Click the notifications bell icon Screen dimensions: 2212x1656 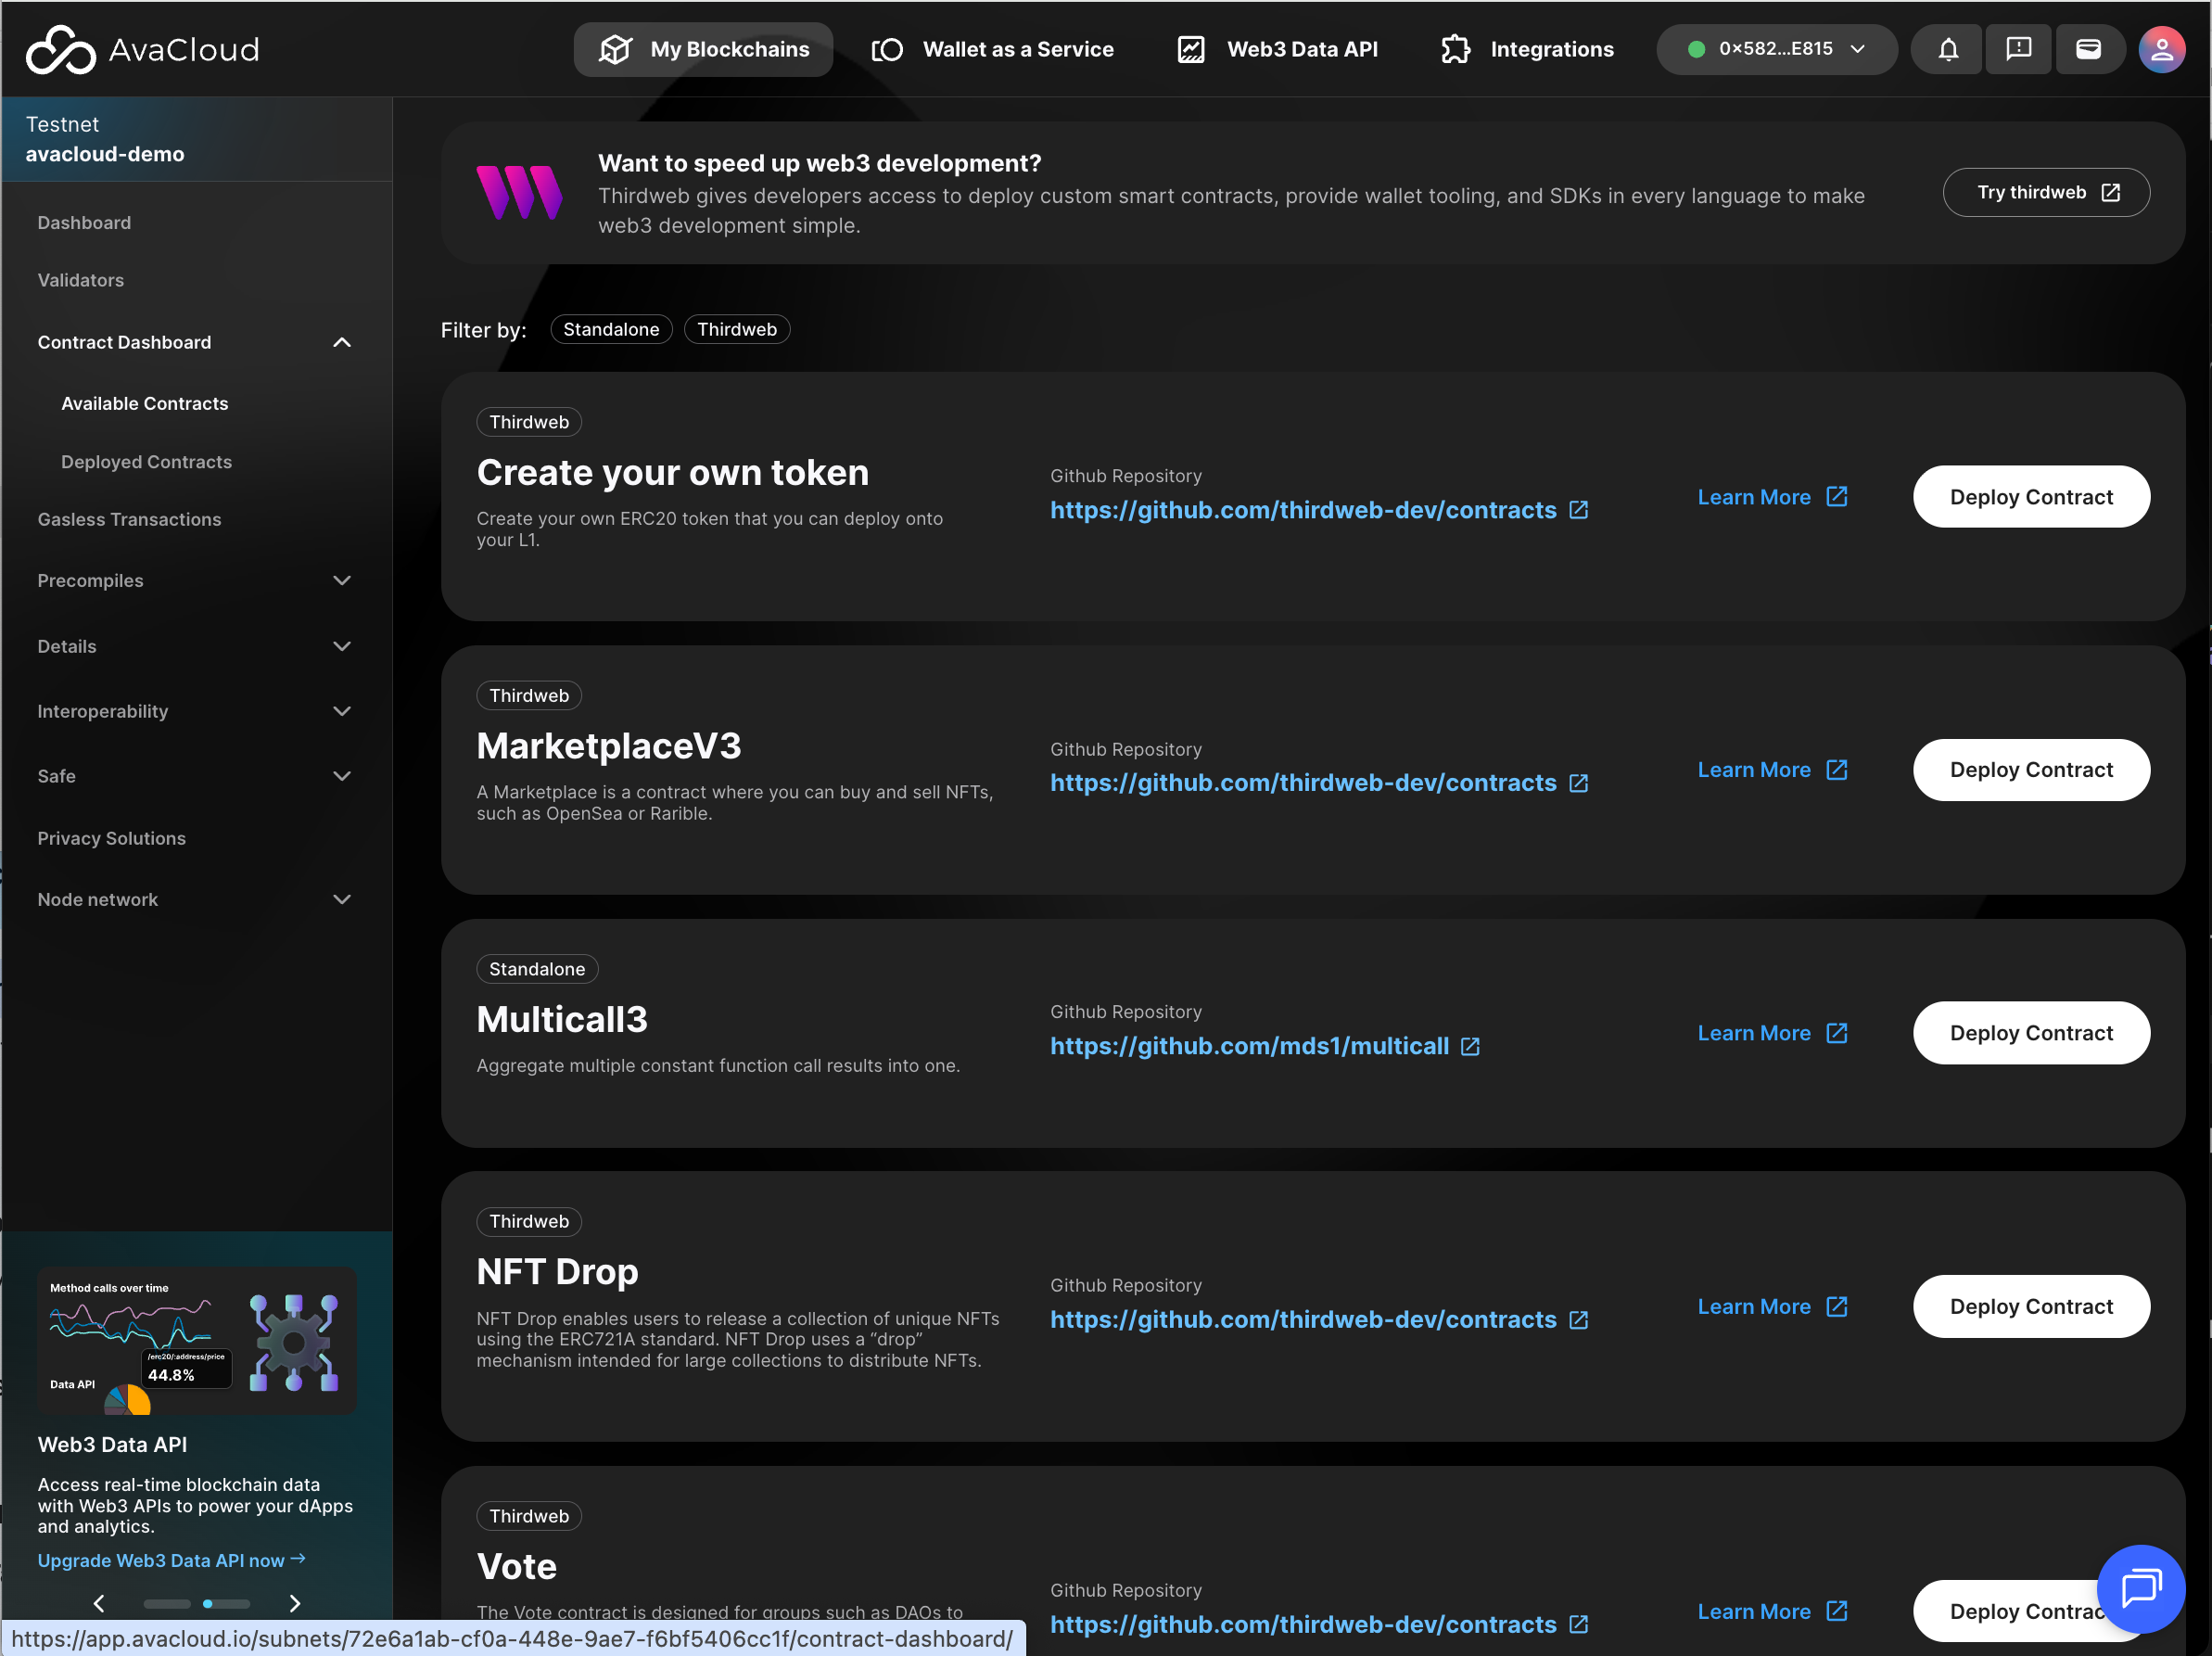pyautogui.click(x=1947, y=49)
